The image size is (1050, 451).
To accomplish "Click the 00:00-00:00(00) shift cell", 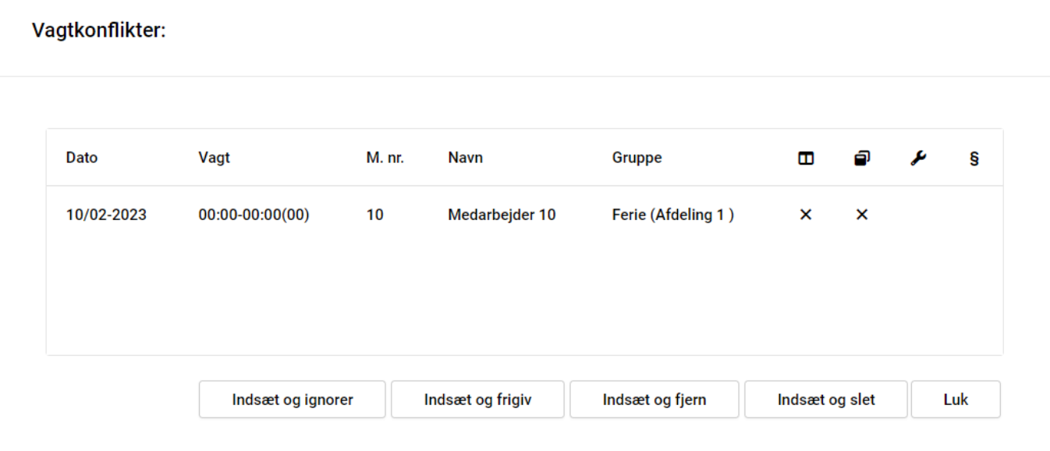I will 254,215.
